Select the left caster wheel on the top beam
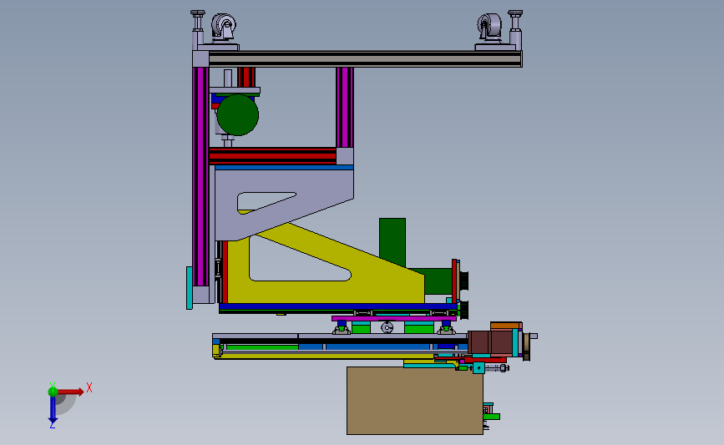Viewport: 724px width, 445px height. coord(224,27)
